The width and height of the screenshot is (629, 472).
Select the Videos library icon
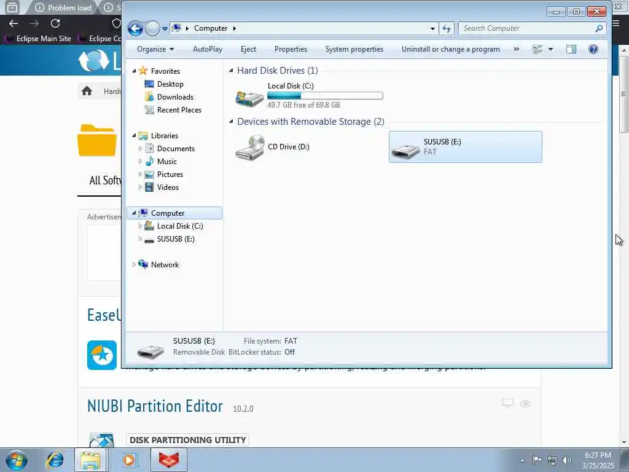click(149, 187)
